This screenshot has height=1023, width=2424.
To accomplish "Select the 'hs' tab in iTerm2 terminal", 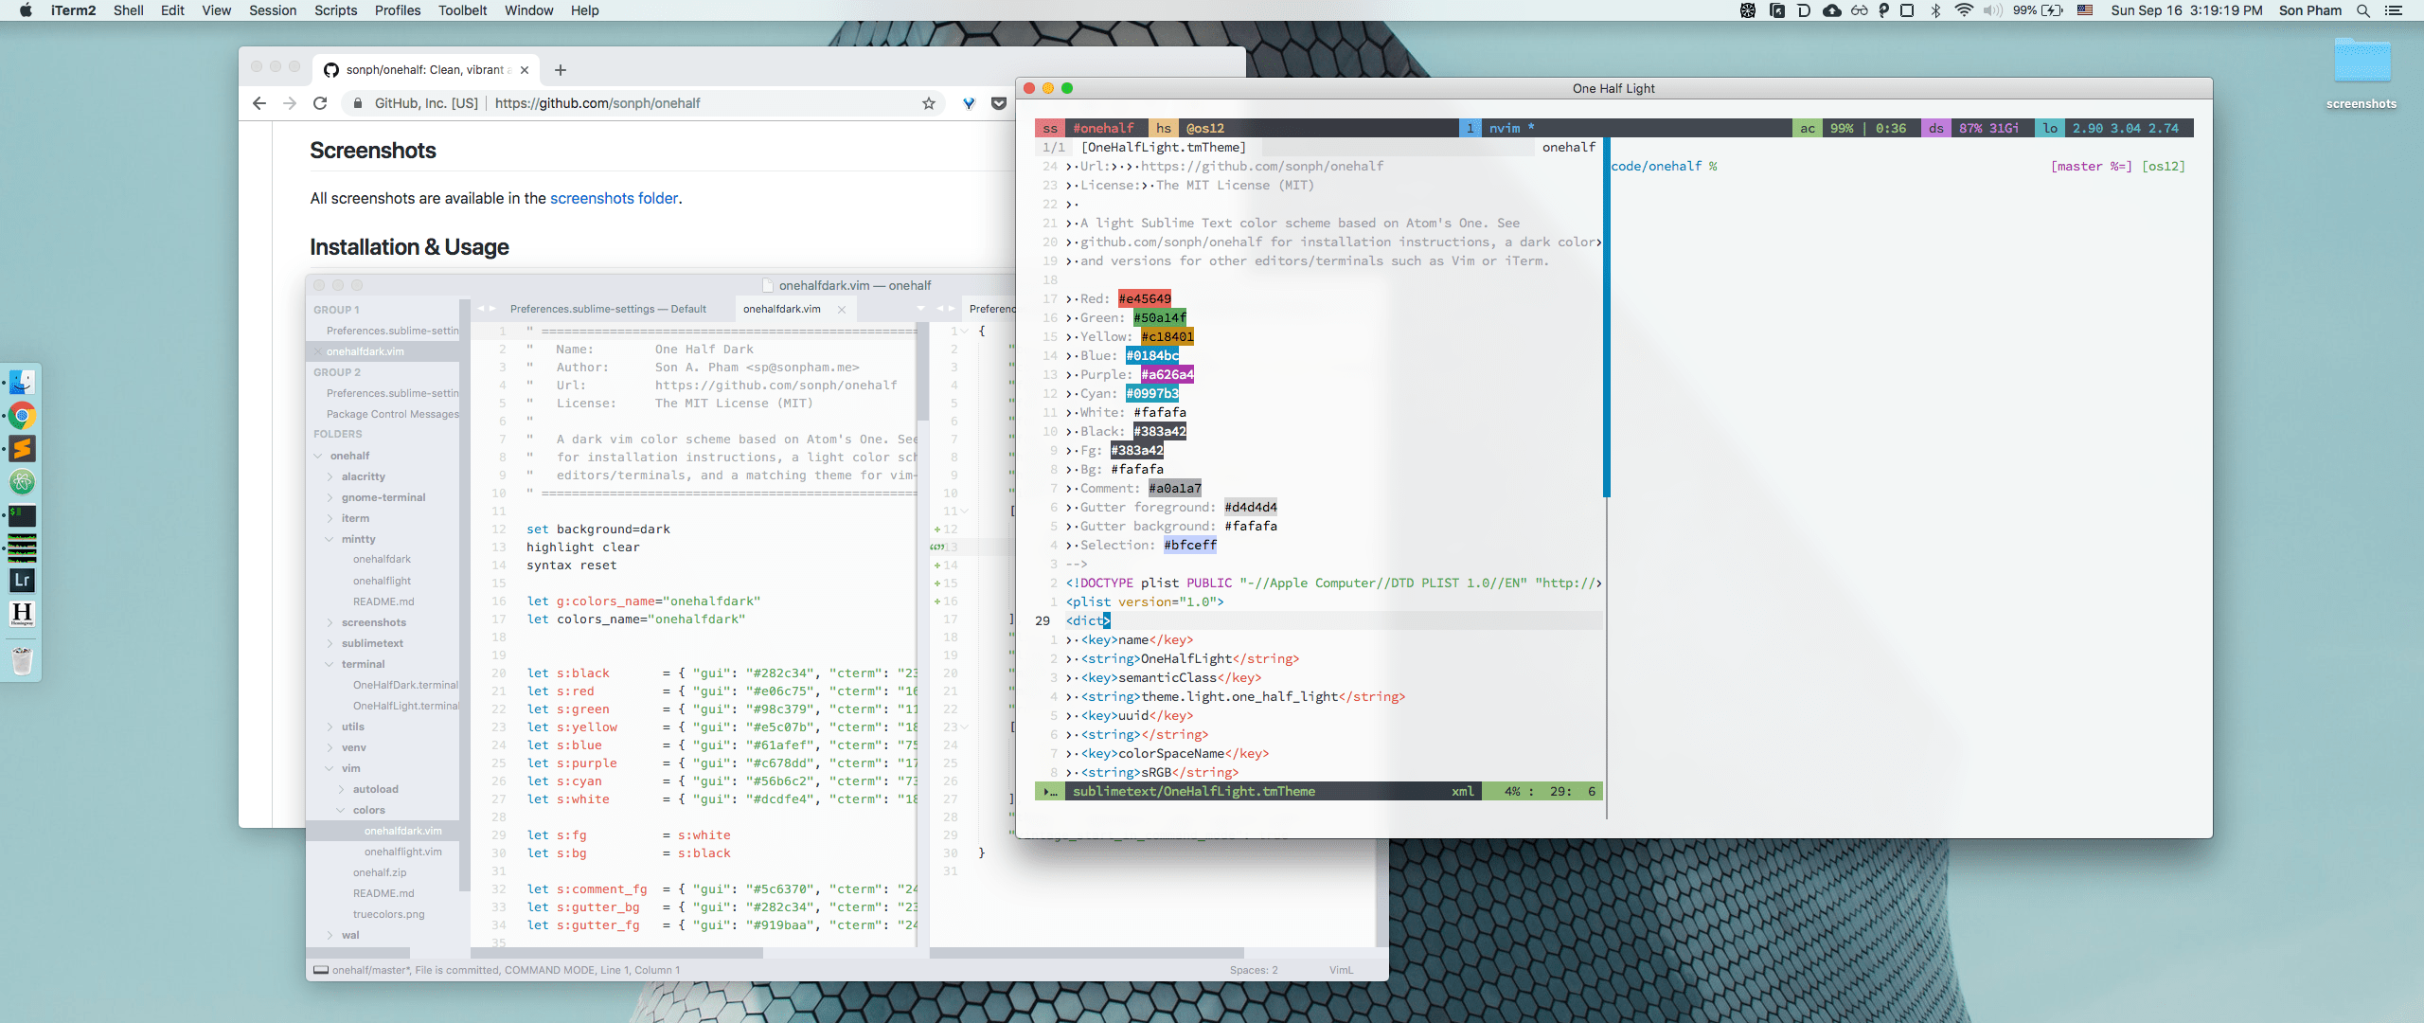I will tap(1163, 125).
